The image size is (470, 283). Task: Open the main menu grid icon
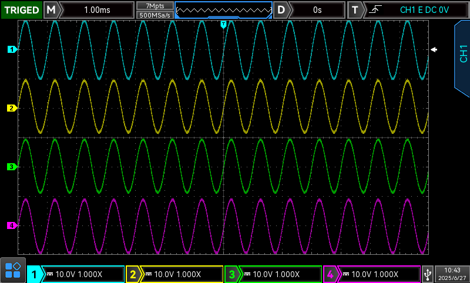(x=13, y=270)
